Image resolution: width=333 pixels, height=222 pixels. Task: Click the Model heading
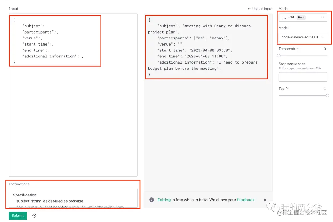[284, 28]
